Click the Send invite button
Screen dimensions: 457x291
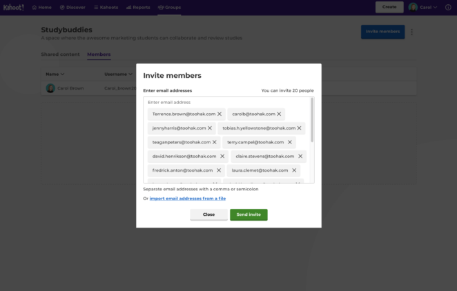[x=249, y=214]
